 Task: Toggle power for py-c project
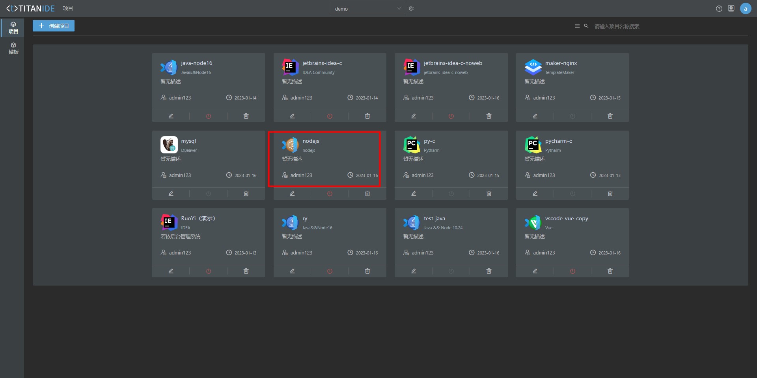tap(451, 194)
